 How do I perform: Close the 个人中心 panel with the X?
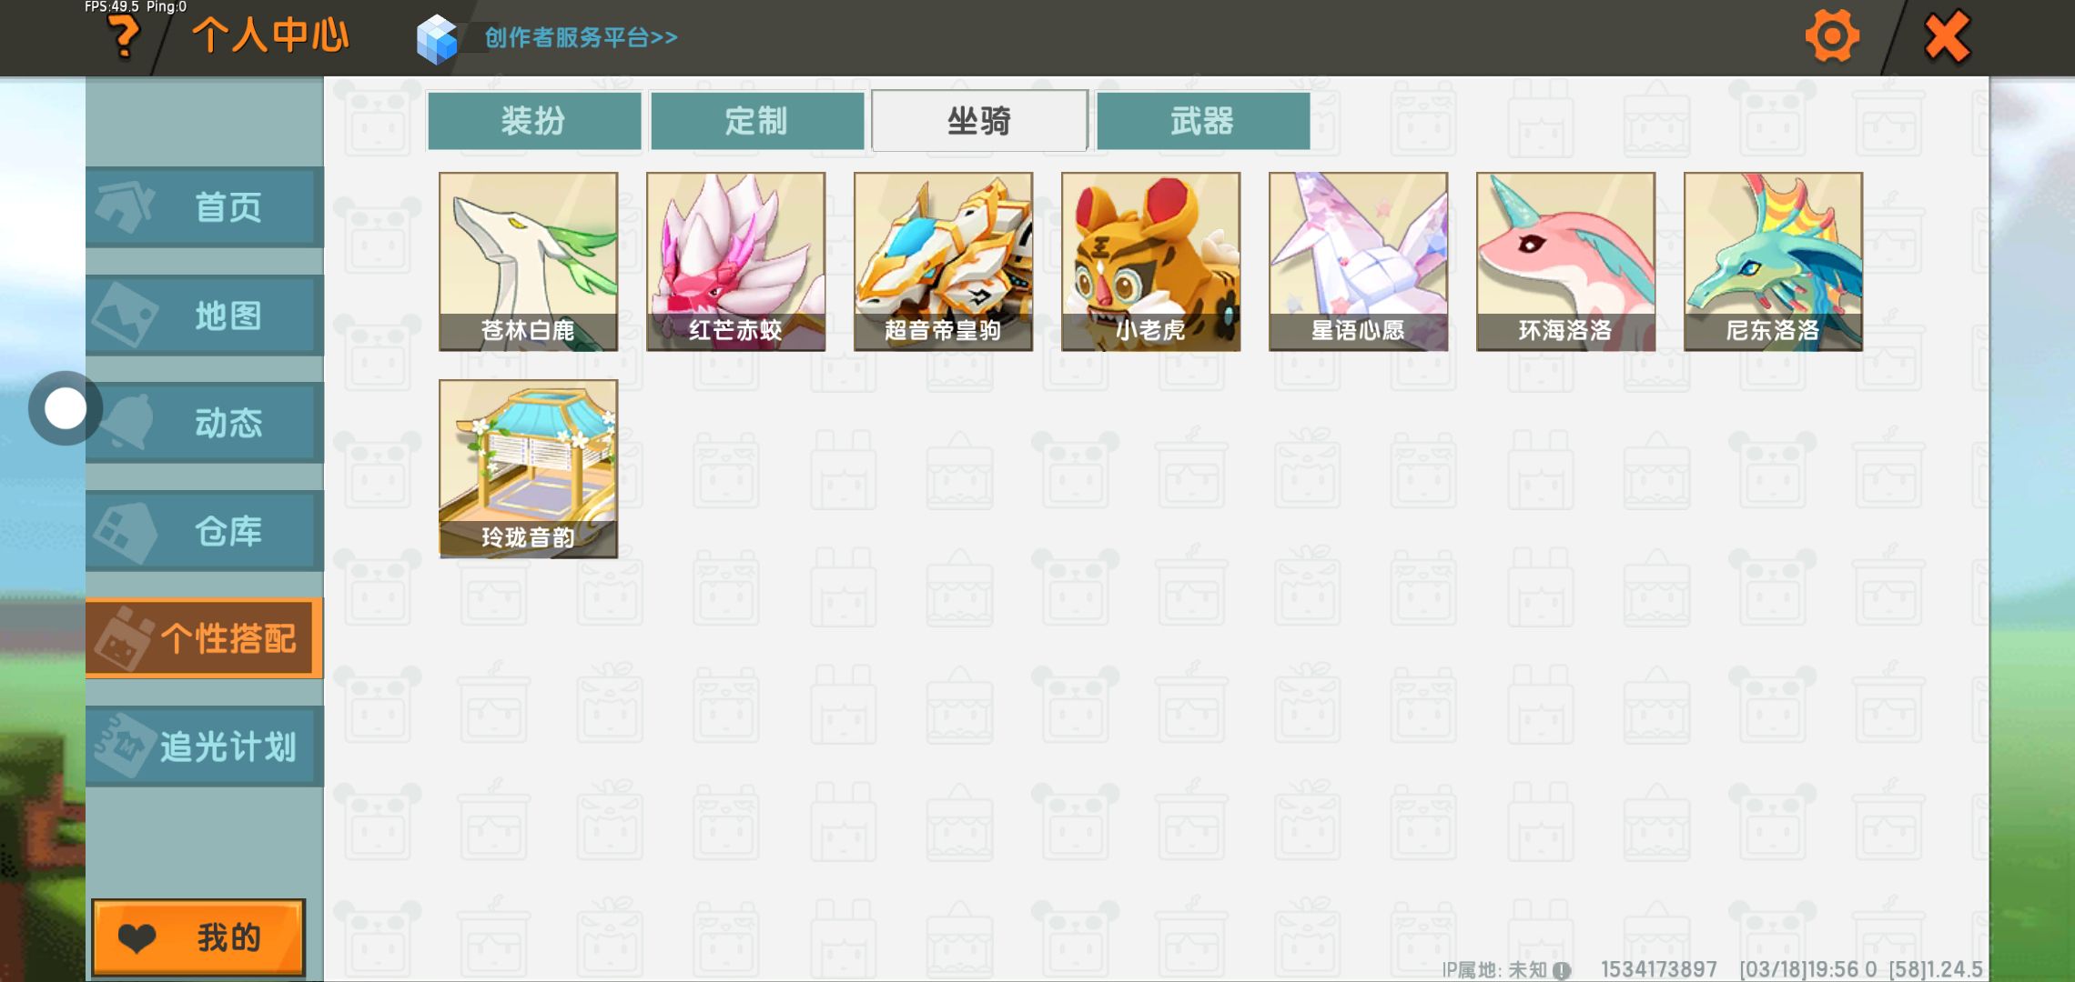click(x=1948, y=36)
